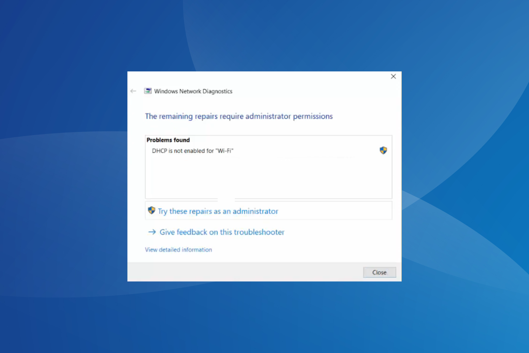The image size is (529, 353).
Task: Open View detailed information link
Action: [x=179, y=250]
